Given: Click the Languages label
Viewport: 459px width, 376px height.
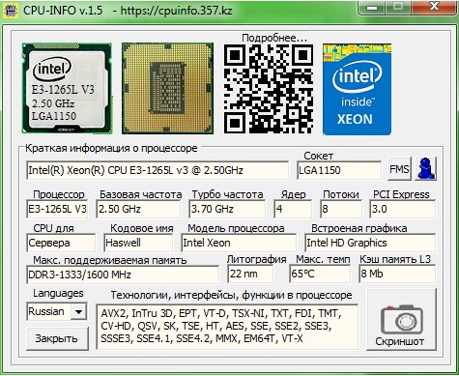Looking at the screenshot, I should 58,293.
